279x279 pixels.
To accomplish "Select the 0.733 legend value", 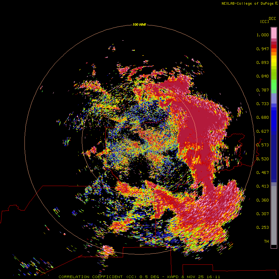I will [263, 104].
